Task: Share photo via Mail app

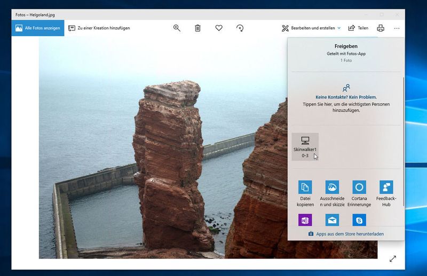Action: (x=332, y=220)
